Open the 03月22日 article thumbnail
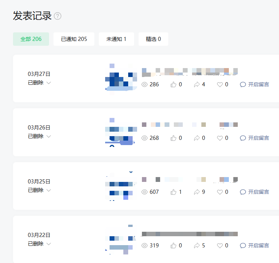 click(x=121, y=240)
